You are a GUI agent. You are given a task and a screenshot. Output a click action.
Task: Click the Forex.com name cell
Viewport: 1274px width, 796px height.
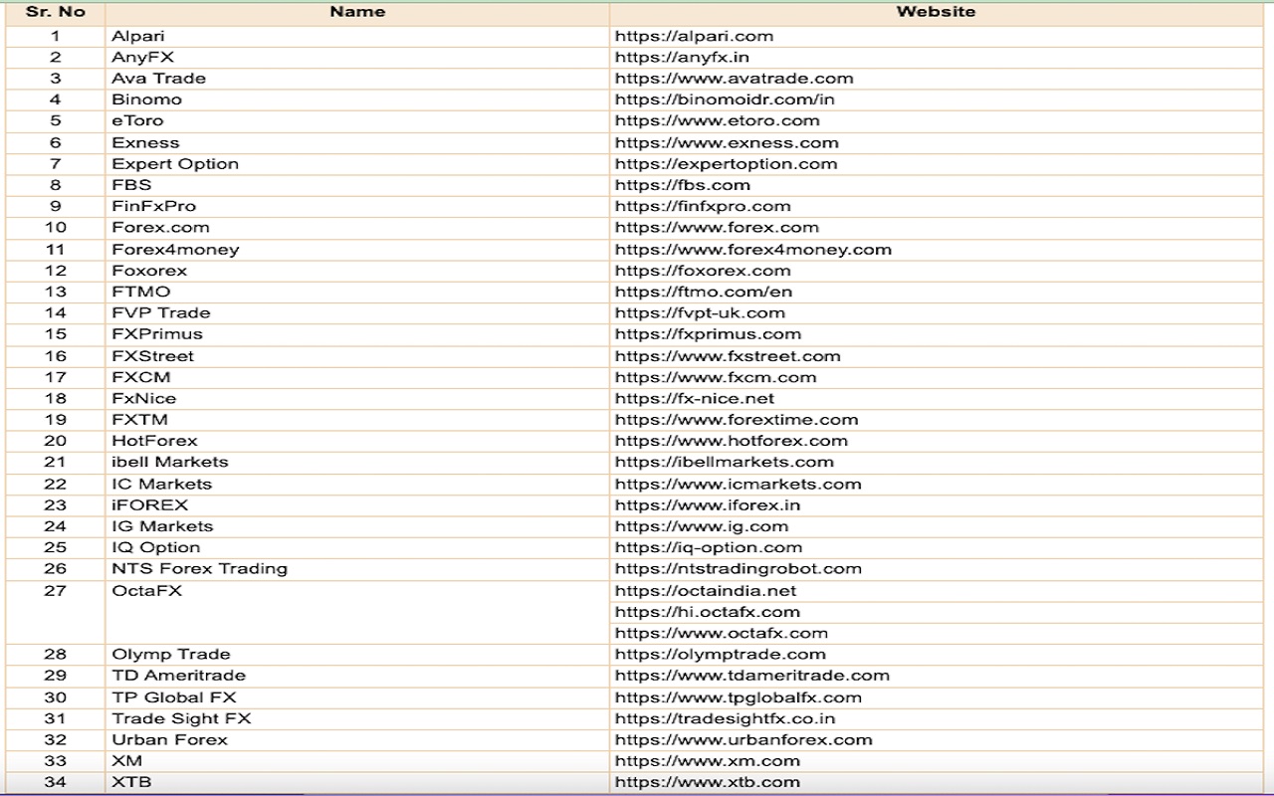(x=357, y=228)
